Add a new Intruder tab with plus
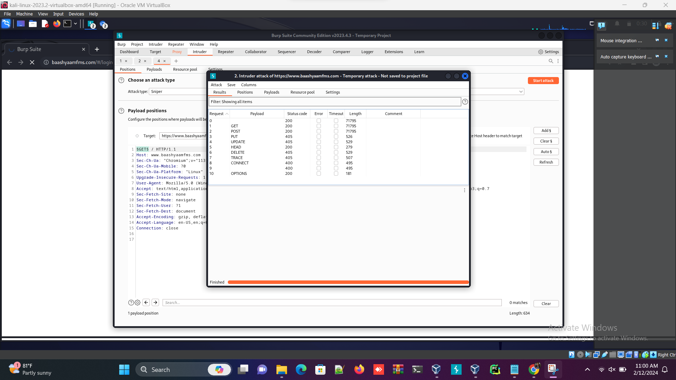Viewport: 676px width, 380px height. pos(176,61)
